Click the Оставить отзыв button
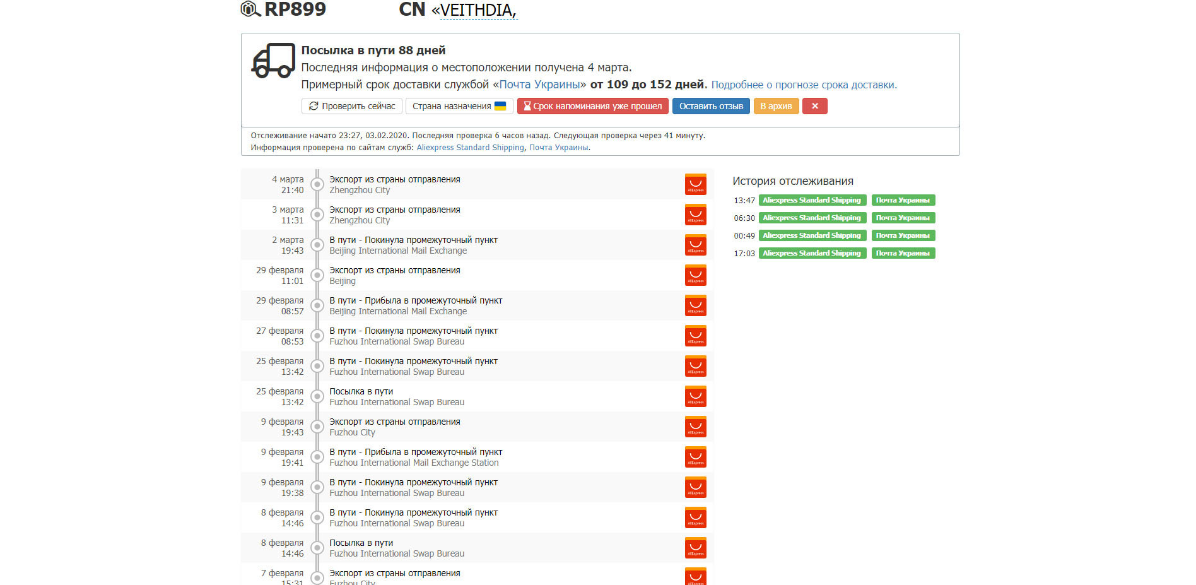1196x585 pixels. (x=711, y=106)
